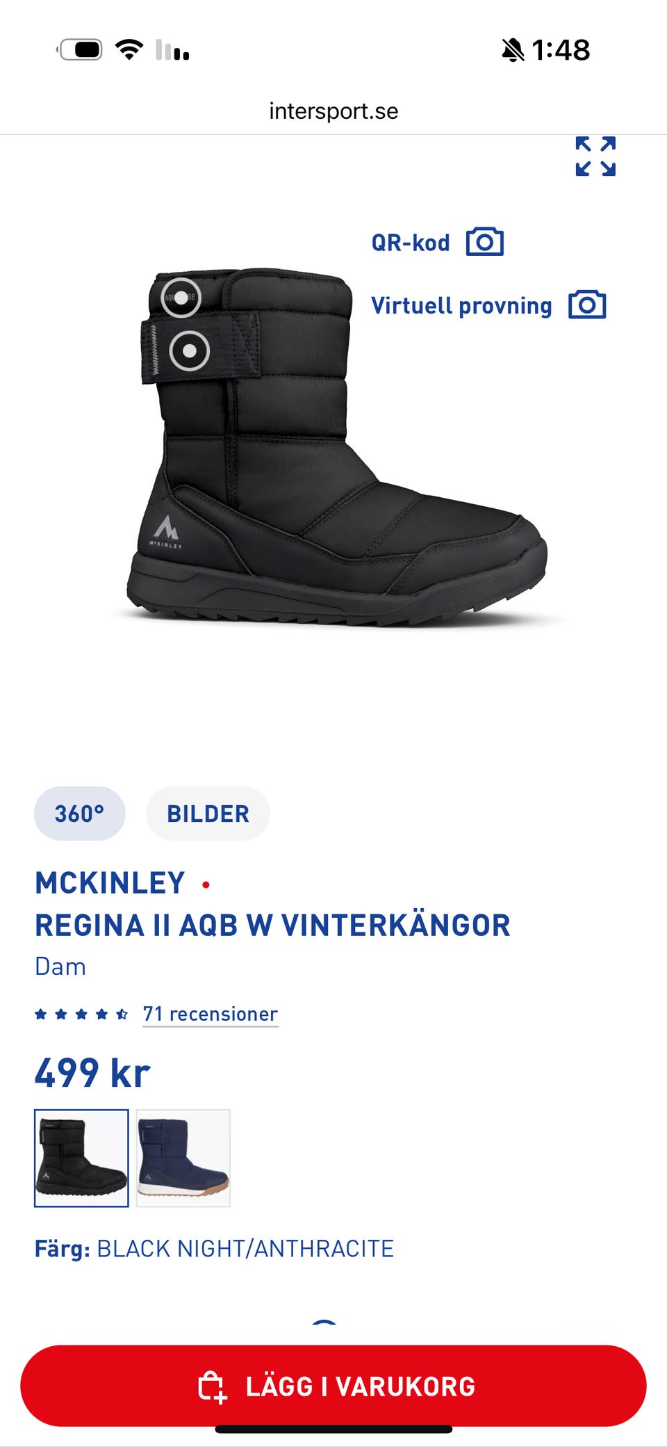Switch to the BILDER tab

[x=208, y=814]
